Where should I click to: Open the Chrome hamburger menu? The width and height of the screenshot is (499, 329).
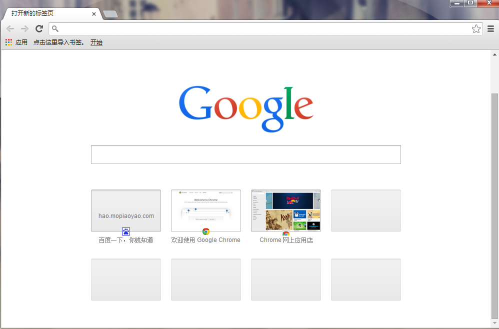point(490,28)
